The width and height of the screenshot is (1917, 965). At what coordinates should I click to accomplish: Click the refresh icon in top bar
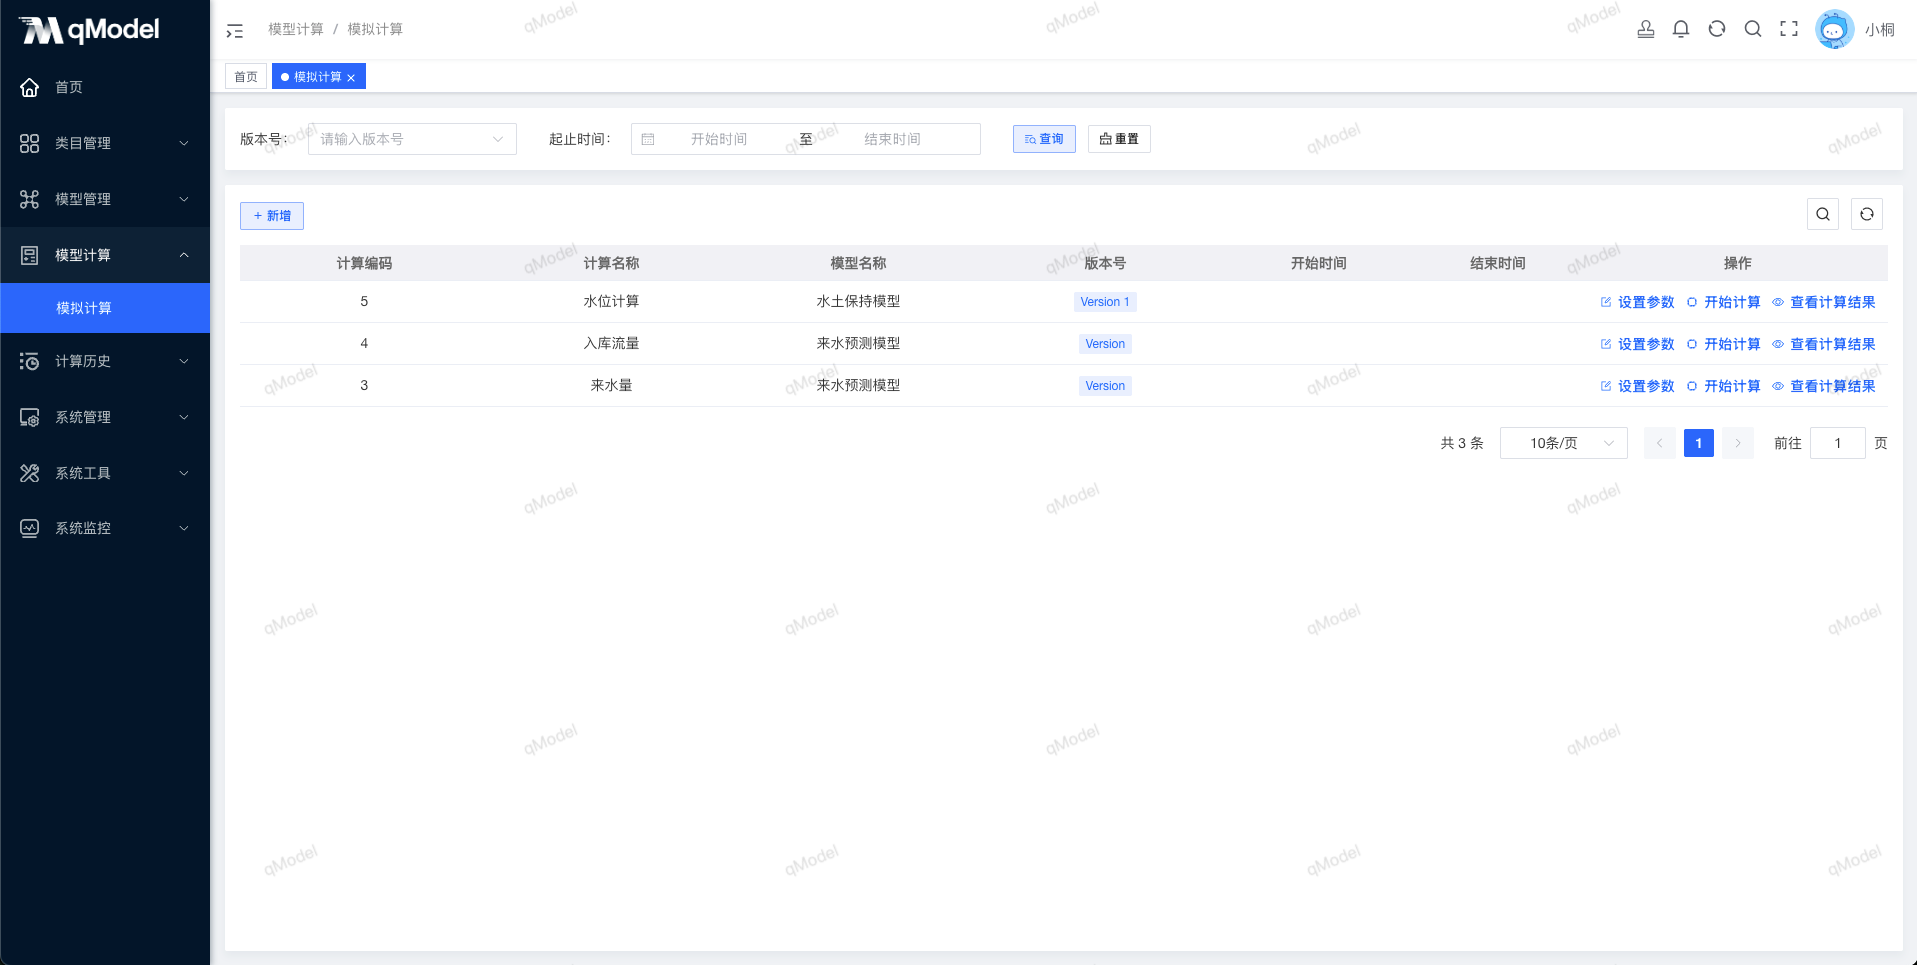click(x=1717, y=29)
